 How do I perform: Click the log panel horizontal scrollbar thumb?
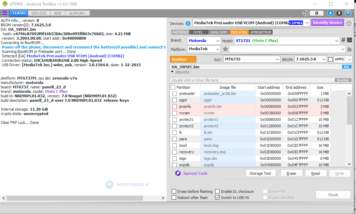[75, 198]
